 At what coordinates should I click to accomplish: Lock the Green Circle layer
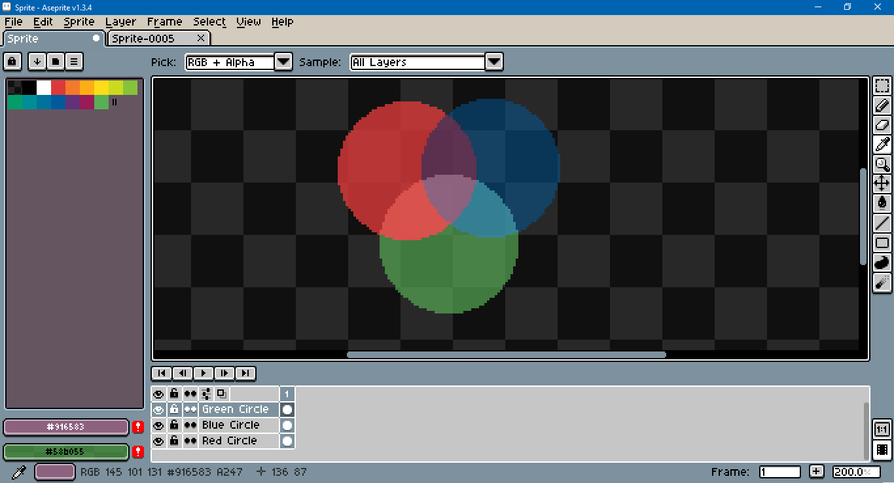[x=174, y=410]
